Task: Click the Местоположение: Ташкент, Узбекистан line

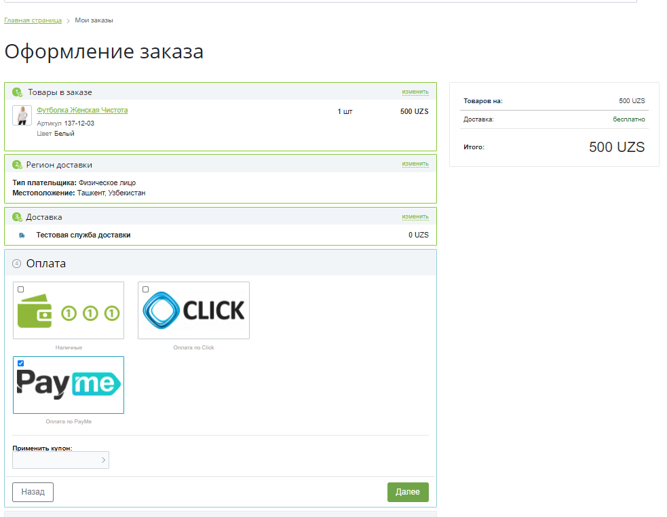Action: pyautogui.click(x=79, y=193)
